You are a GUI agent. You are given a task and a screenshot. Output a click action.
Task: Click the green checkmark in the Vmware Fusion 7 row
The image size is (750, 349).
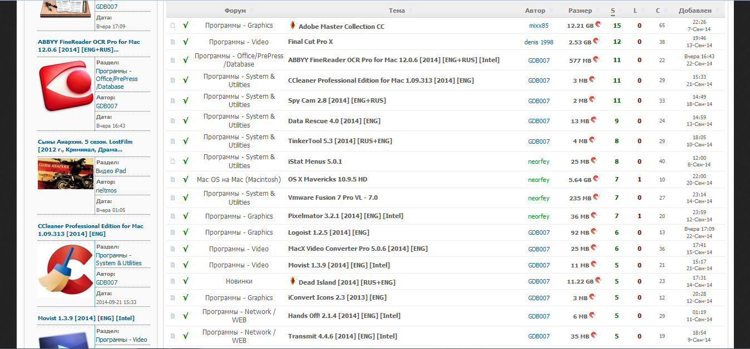point(186,198)
